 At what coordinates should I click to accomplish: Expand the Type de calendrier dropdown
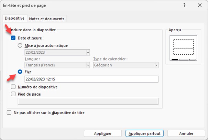coord(156,65)
